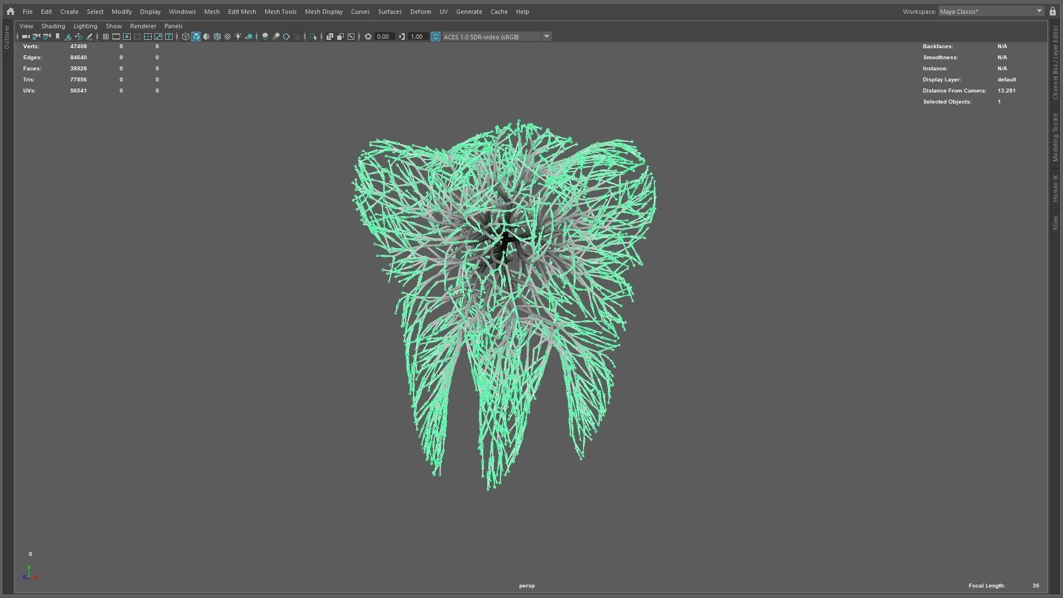This screenshot has width=1063, height=598.
Task: Toggle the Film Gate display
Action: [116, 37]
